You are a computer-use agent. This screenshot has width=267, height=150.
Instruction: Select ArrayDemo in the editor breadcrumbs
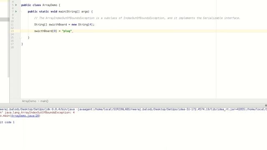pyautogui.click(x=29, y=101)
